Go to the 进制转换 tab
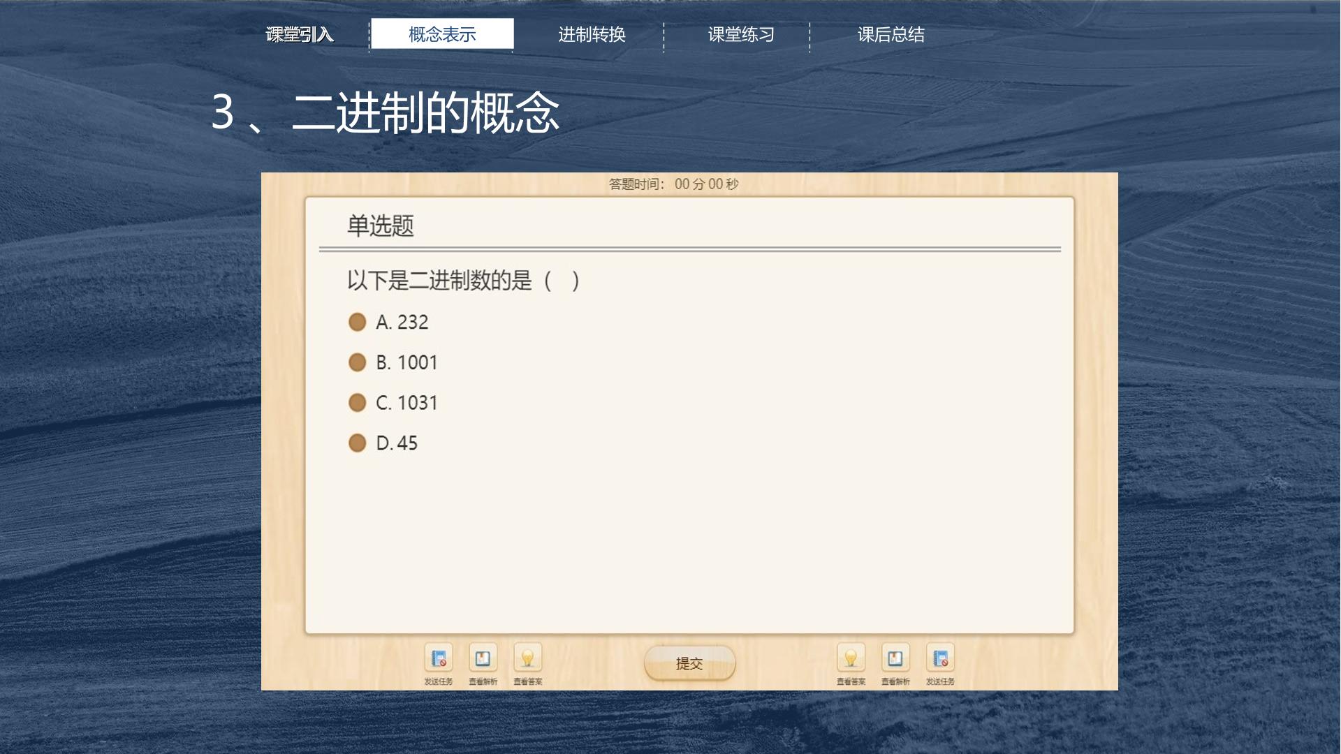This screenshot has height=754, width=1341. click(592, 34)
